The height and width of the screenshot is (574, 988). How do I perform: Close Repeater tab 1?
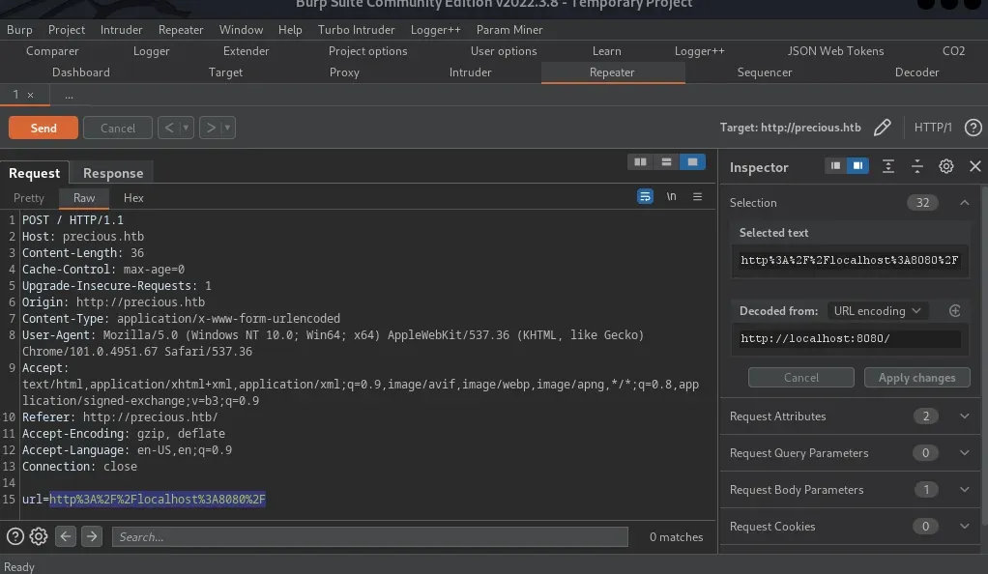30,95
